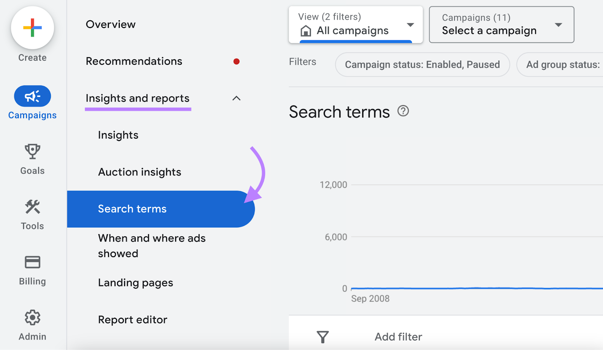Select the Campaigns megaphone icon
This screenshot has height=350, width=603.
tap(32, 96)
